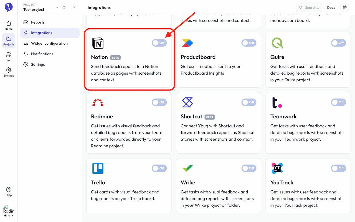Go to Home in left rail
The width and height of the screenshot is (355, 222).
tap(9, 26)
